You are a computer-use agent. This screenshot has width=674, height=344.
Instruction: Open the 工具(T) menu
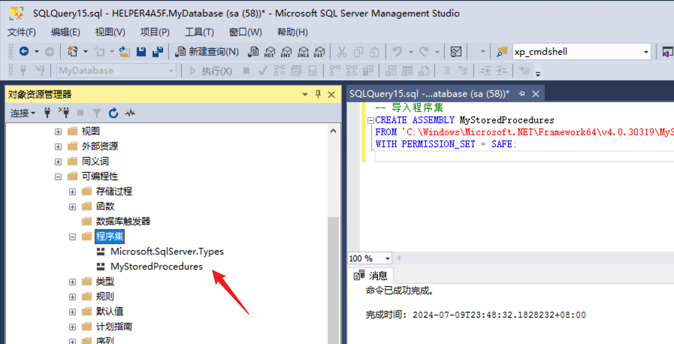[199, 32]
